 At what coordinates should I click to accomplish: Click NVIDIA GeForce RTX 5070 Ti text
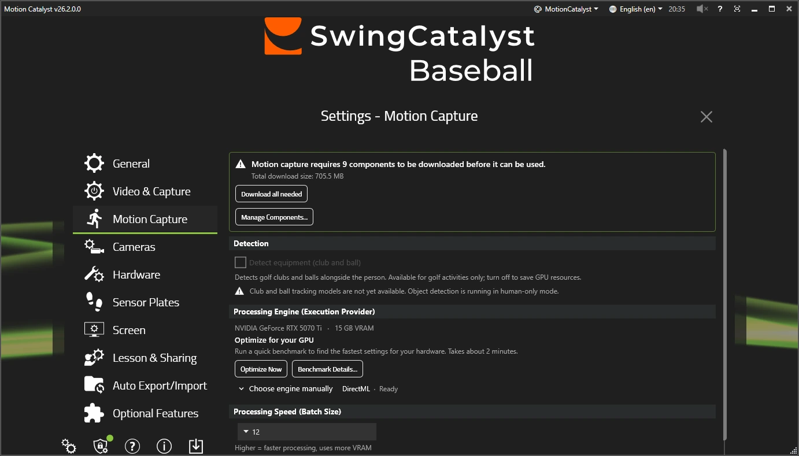coord(278,328)
